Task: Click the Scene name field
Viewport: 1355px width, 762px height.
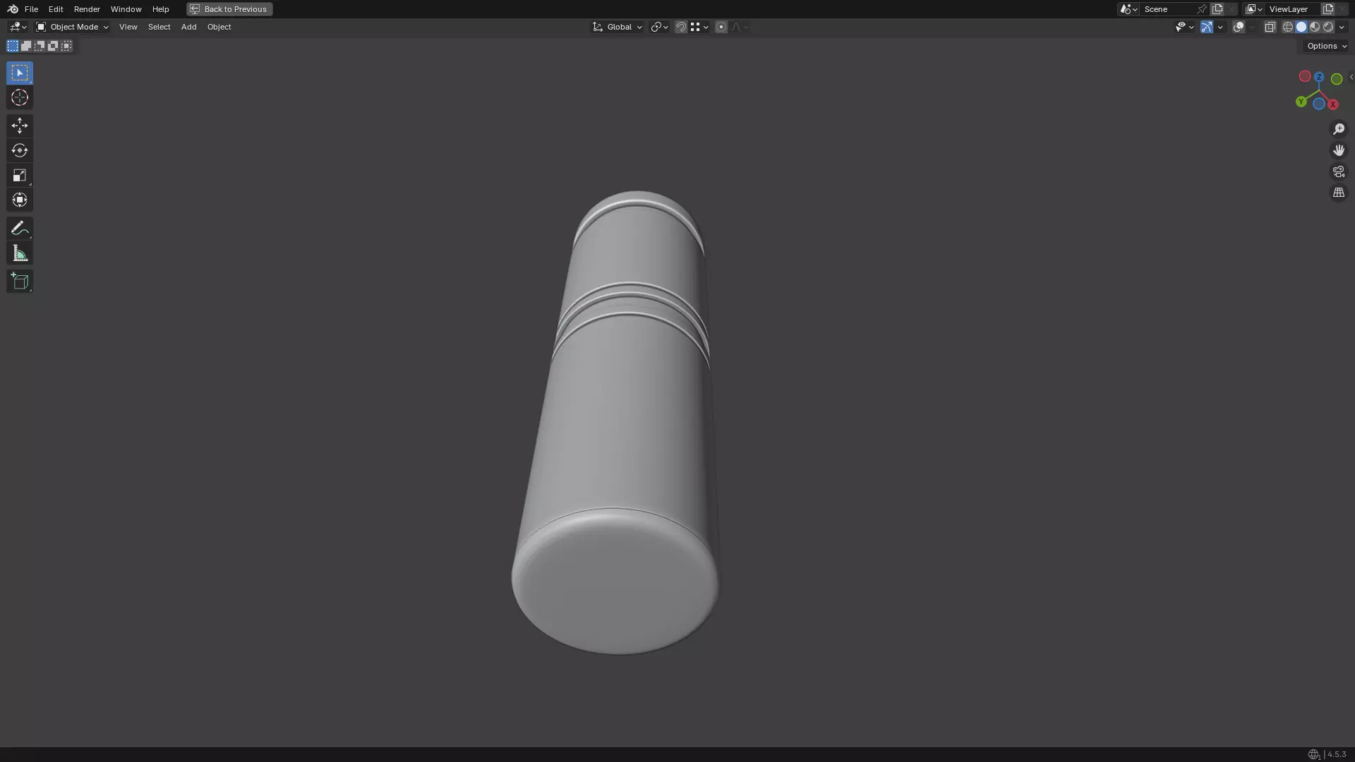Action: pos(1168,9)
